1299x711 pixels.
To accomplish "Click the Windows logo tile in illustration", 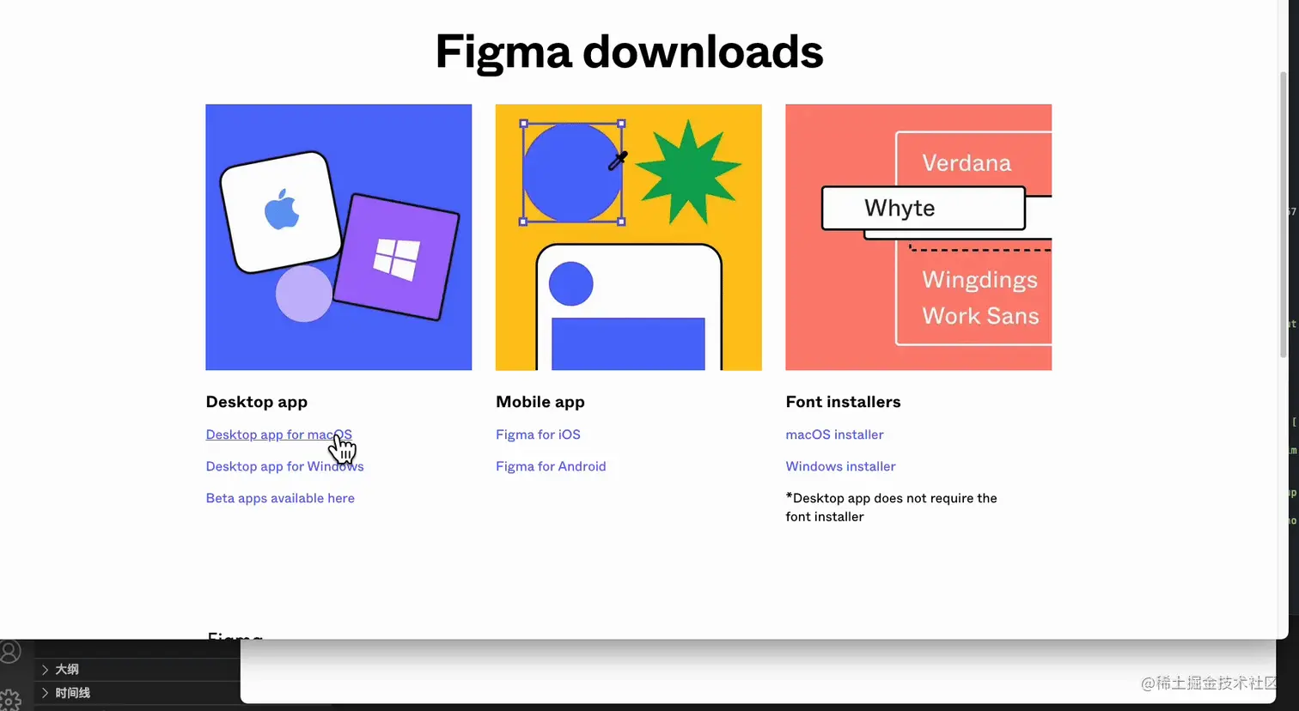I will pos(396,258).
